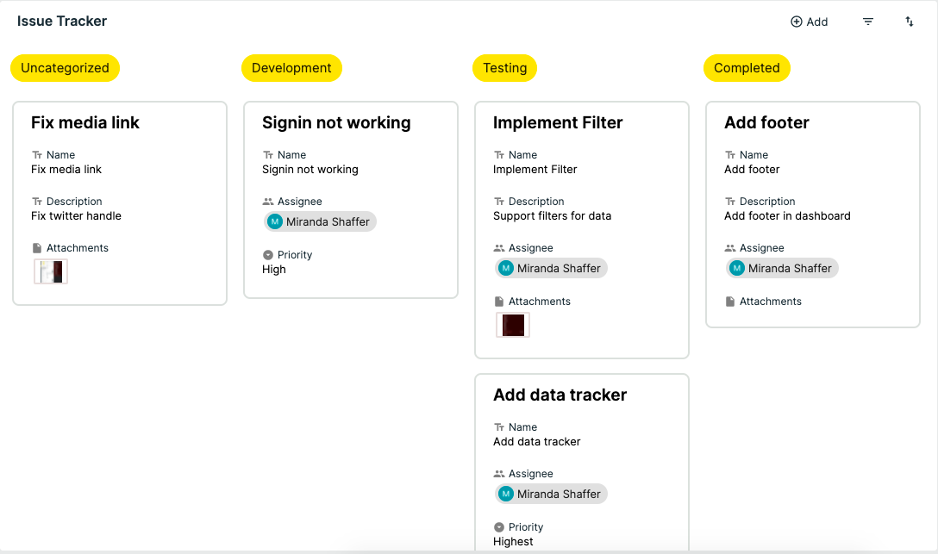Open the Add data tracker card title
The height and width of the screenshot is (554, 938).
click(x=560, y=395)
